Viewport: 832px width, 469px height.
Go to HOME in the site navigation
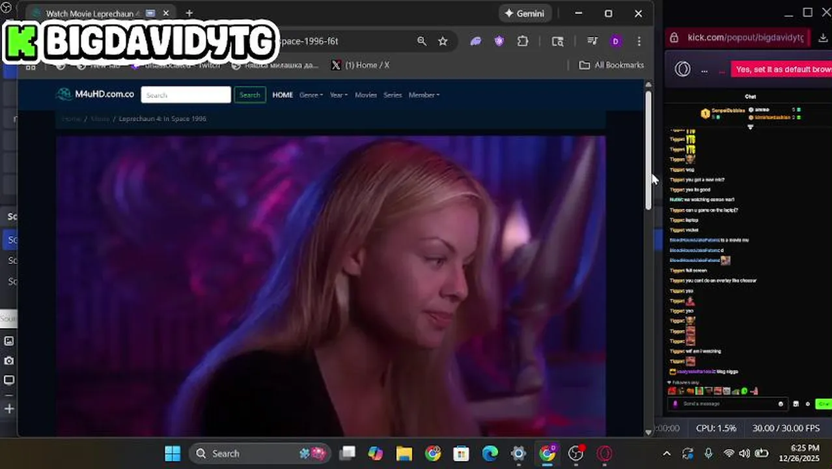click(283, 94)
